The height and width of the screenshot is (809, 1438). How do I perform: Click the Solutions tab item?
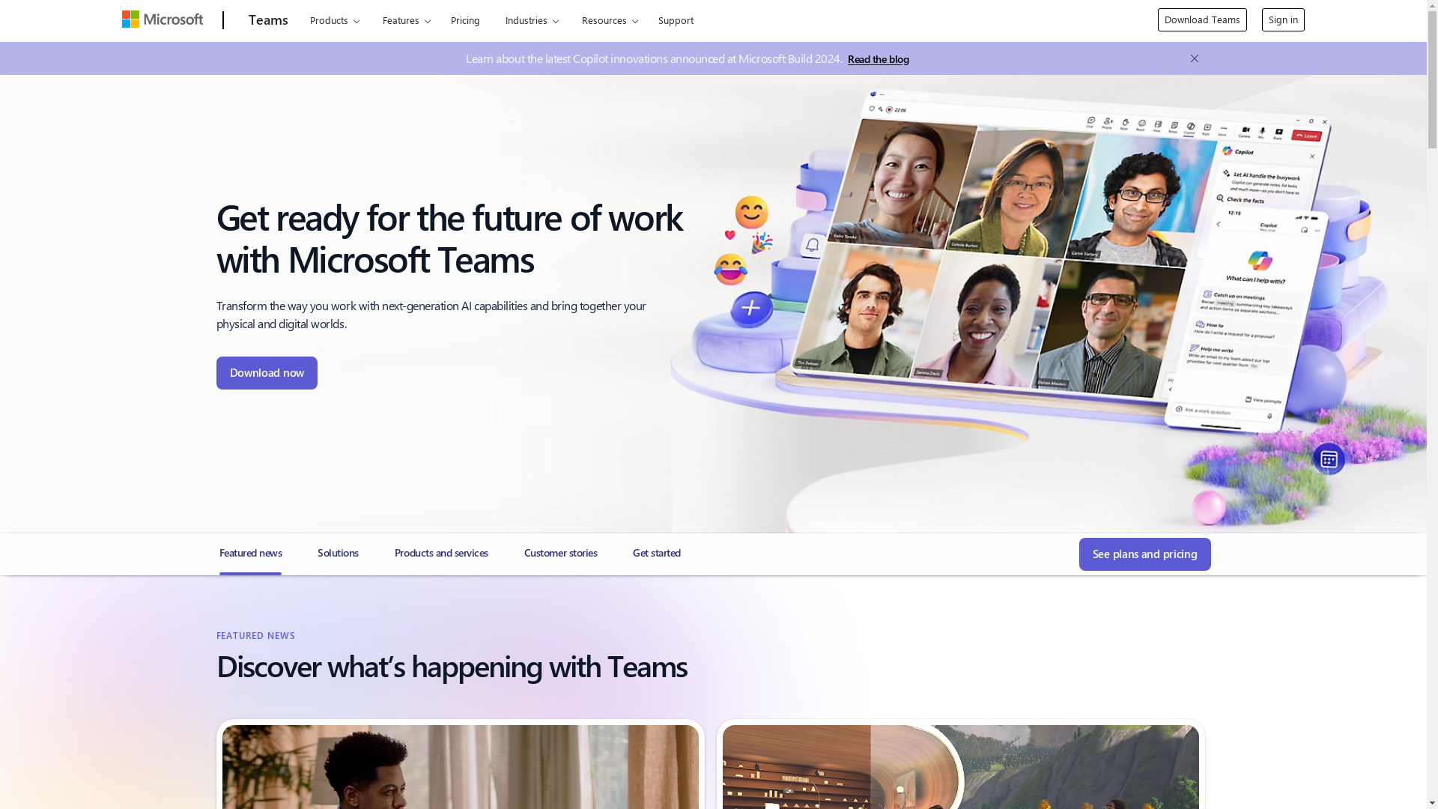(337, 553)
